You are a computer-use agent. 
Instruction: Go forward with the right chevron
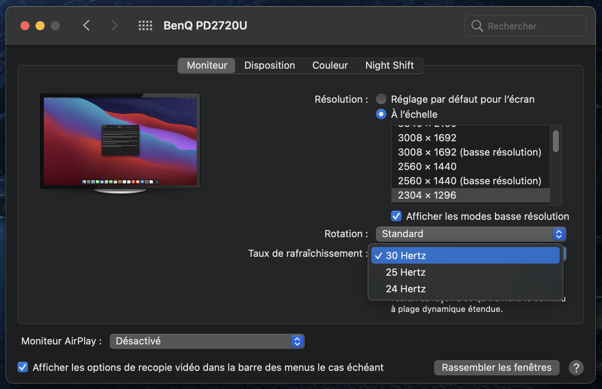pyautogui.click(x=114, y=26)
